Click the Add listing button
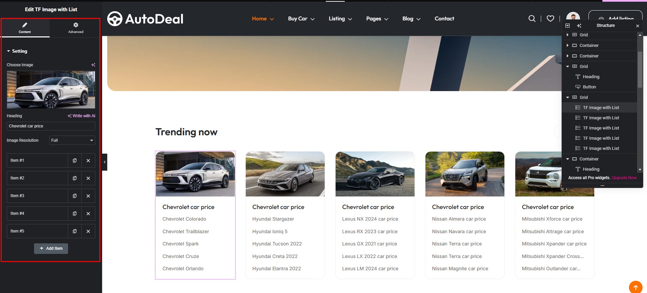This screenshot has width=647, height=293. point(615,16)
